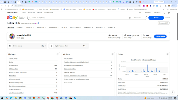Image resolution: width=178 pixels, height=100 pixels.
Task: Click the camera image search icon
Action: click(x=130, y=18)
